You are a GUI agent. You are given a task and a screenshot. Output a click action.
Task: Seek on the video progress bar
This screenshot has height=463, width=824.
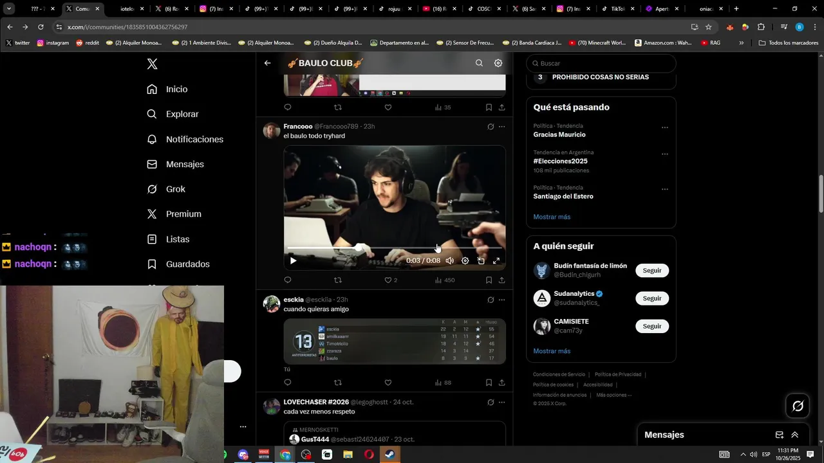pyautogui.click(x=395, y=248)
